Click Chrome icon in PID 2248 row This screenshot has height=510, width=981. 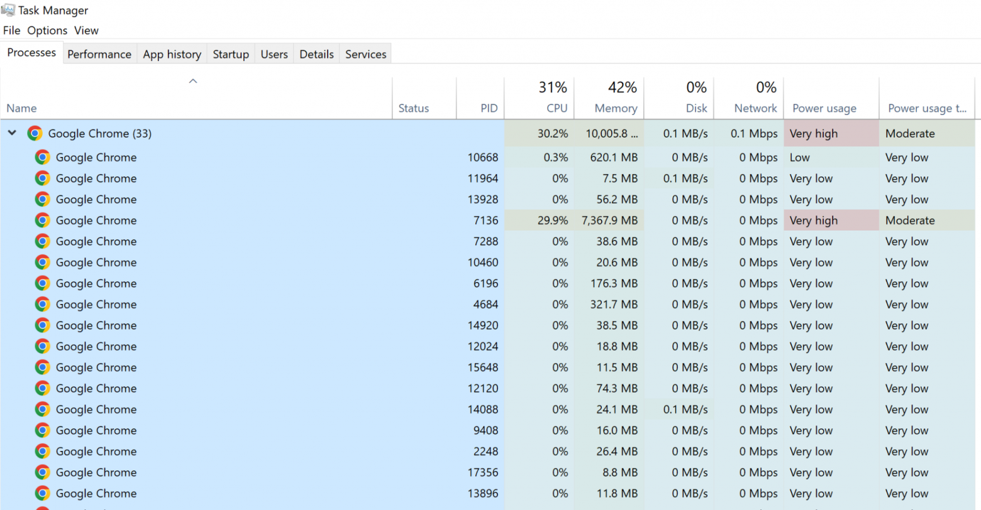[x=42, y=452]
